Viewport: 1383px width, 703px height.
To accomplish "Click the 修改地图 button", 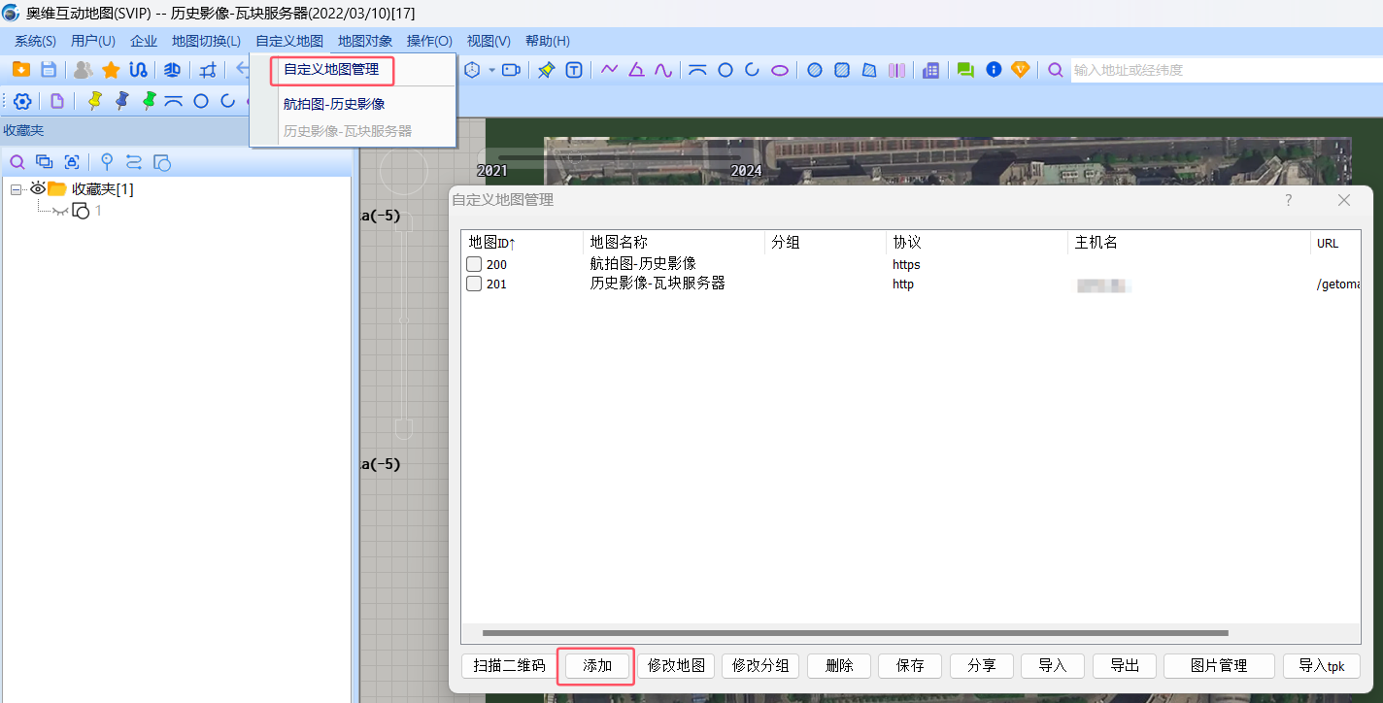I will coord(676,665).
